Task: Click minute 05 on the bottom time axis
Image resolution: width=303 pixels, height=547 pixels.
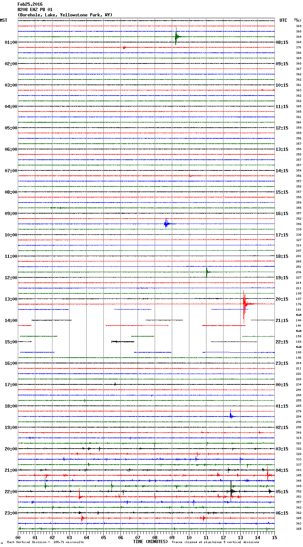Action: click(x=104, y=537)
